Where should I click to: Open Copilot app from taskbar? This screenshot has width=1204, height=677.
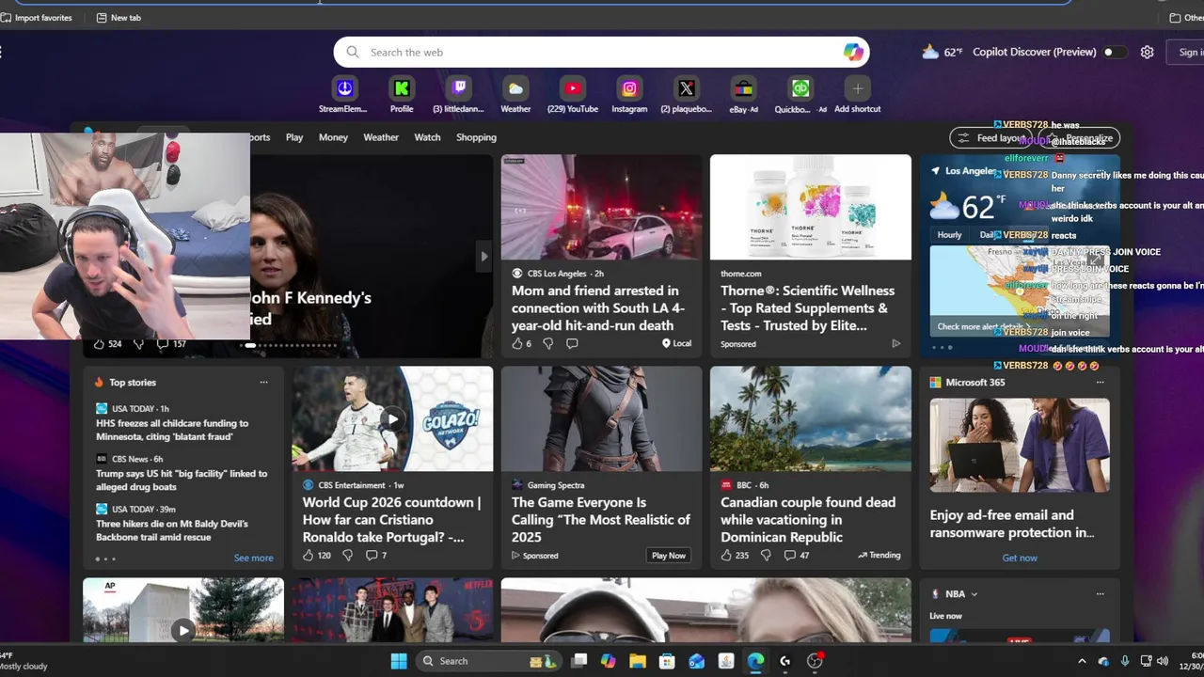pyautogui.click(x=609, y=661)
